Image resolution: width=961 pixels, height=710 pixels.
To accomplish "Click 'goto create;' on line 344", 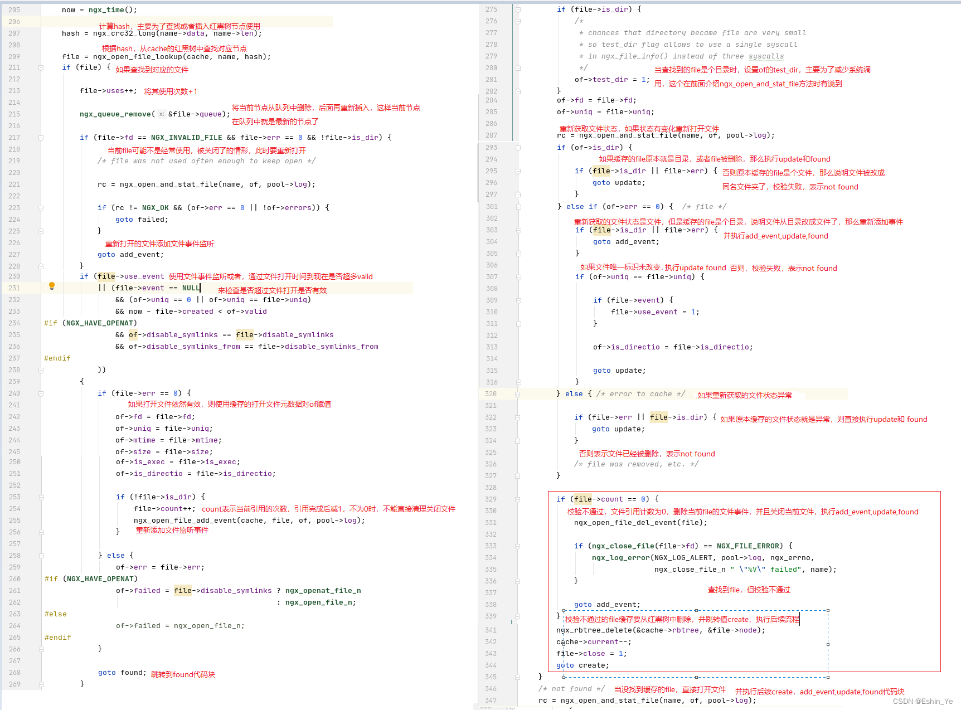I will click(583, 665).
